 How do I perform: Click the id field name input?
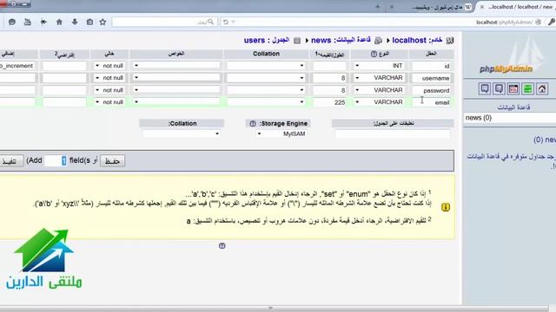[432, 66]
